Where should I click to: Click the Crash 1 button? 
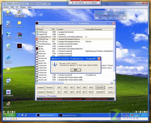click(x=111, y=88)
